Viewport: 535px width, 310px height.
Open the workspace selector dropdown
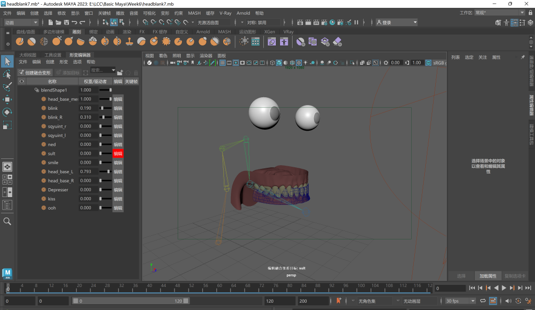[x=500, y=13]
